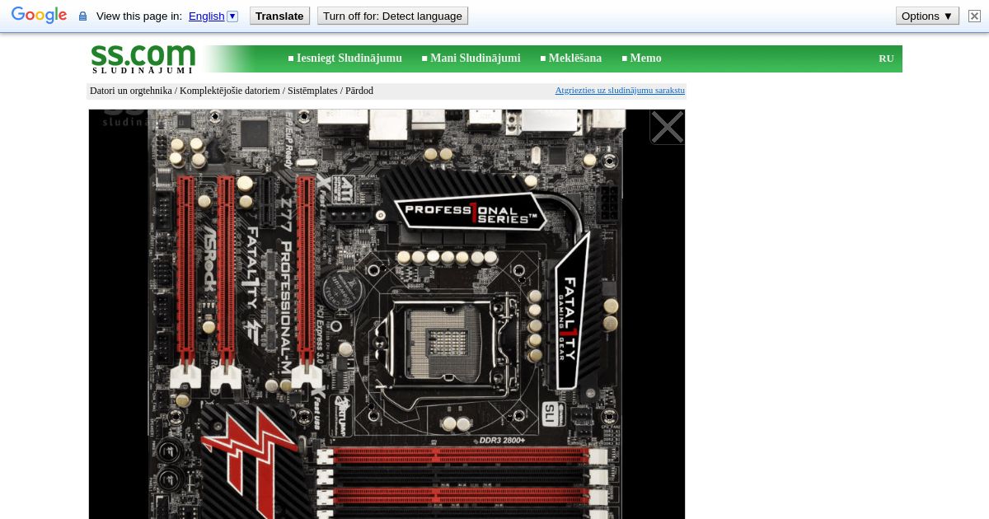This screenshot has width=989, height=519.
Task: Click the secure padlock icon
Action: point(82,16)
